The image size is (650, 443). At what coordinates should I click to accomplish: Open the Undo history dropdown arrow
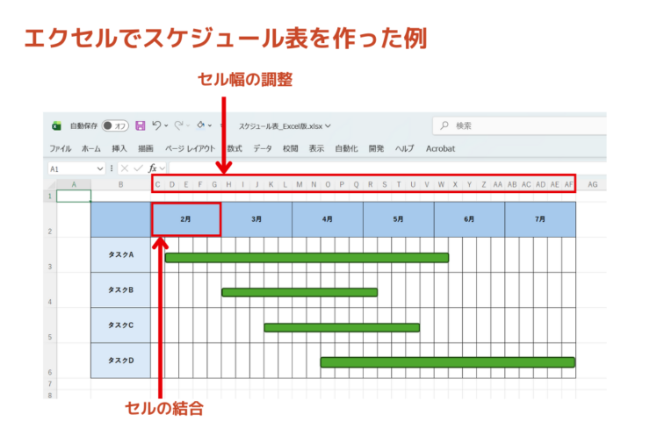tap(166, 125)
